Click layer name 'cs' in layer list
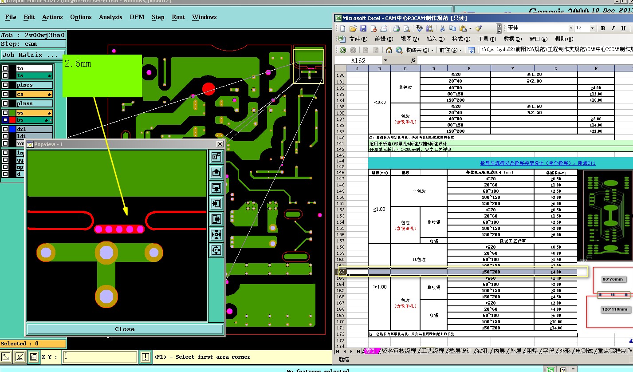Viewport: 633px width, 372px height. click(35, 94)
